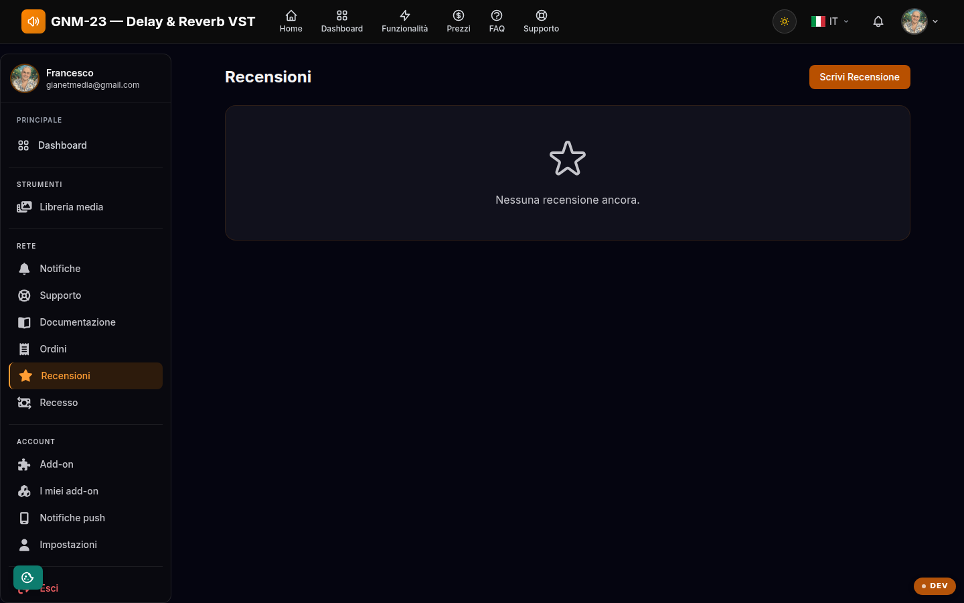Click the sidebar Supporto lifebuoy icon

pos(24,295)
